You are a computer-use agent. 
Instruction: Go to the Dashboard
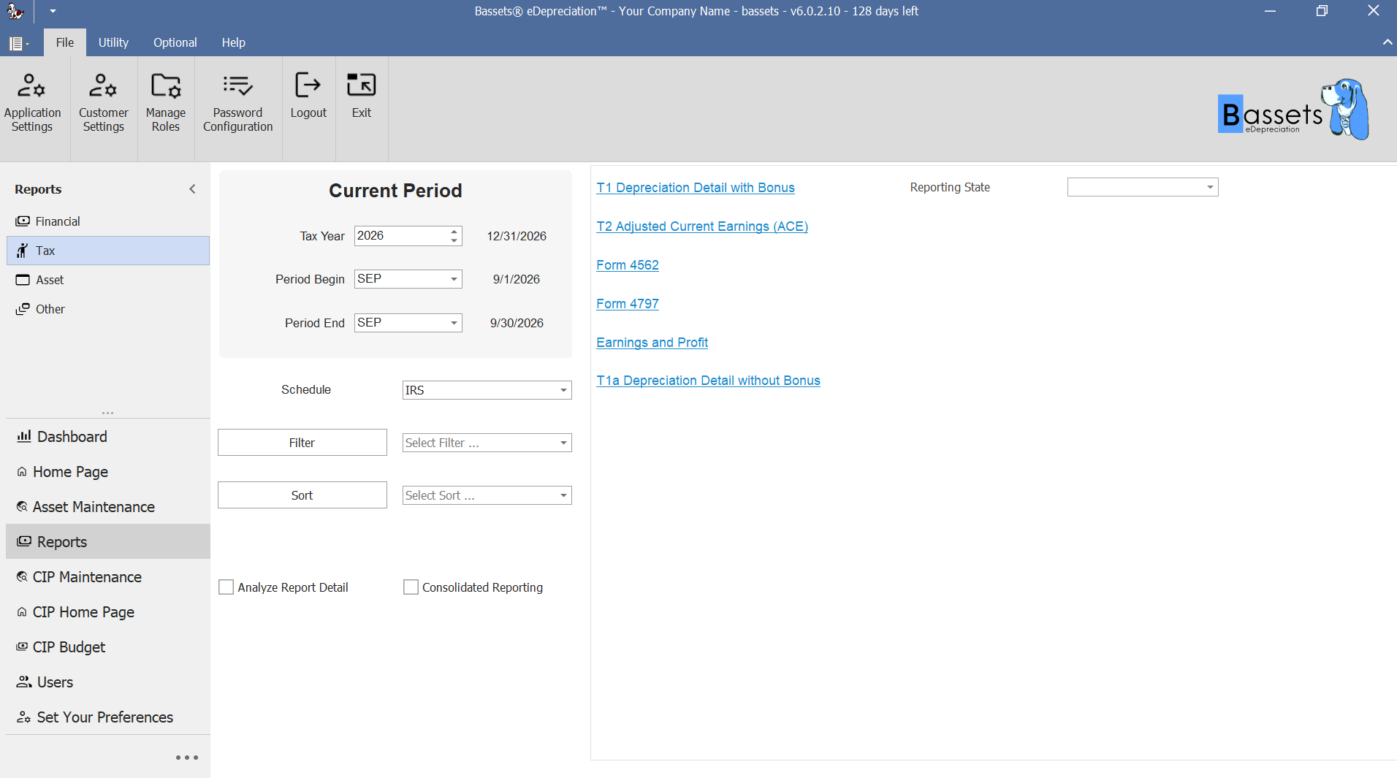(108, 437)
